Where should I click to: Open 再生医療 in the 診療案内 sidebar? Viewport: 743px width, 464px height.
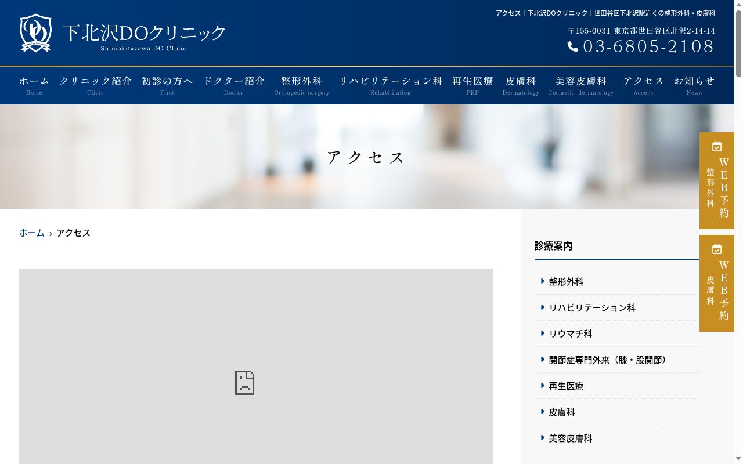coord(566,386)
